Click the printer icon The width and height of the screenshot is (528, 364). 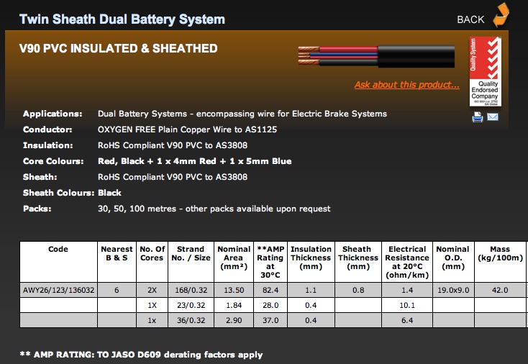click(477, 117)
